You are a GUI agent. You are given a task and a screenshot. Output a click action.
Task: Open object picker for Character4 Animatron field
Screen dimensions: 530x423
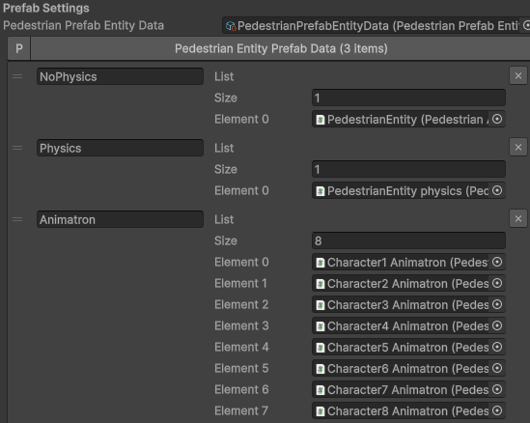click(x=497, y=325)
